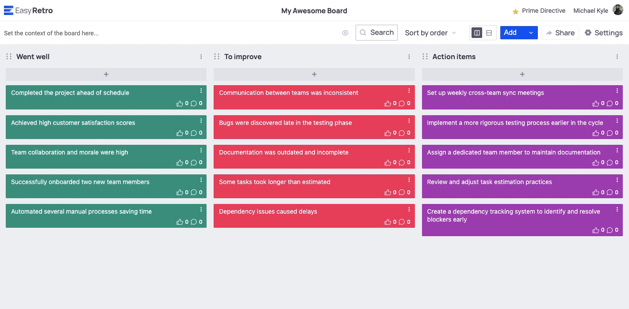Open the Prime Directive item
Image resolution: width=629 pixels, height=309 pixels.
pos(539,11)
